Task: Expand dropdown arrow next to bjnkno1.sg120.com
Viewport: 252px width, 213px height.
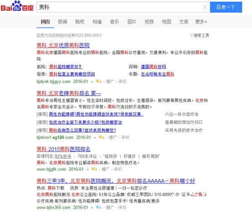Action: 95,138
